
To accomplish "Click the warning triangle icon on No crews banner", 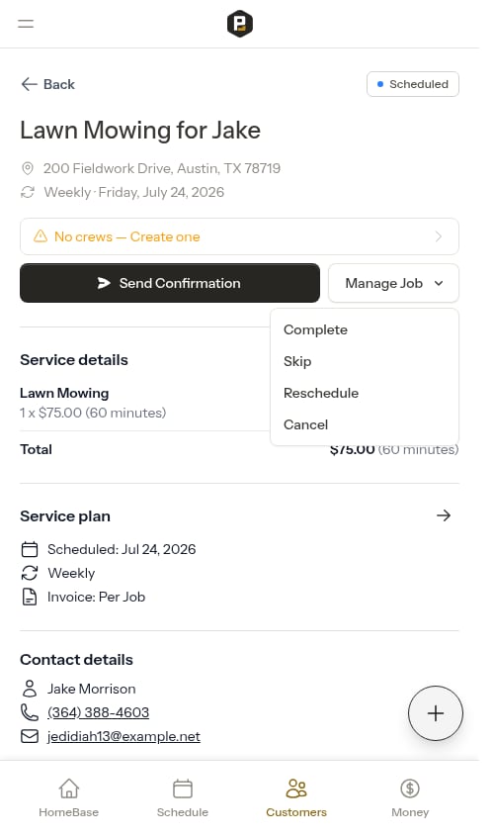I will pos(41,236).
